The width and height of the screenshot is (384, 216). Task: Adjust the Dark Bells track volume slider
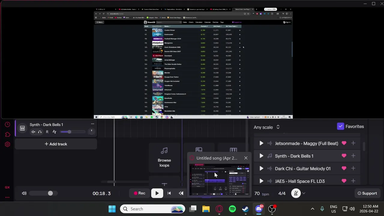(73, 132)
